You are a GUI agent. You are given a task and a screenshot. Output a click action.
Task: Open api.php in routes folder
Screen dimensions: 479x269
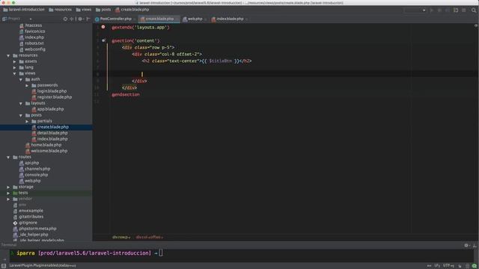29,163
